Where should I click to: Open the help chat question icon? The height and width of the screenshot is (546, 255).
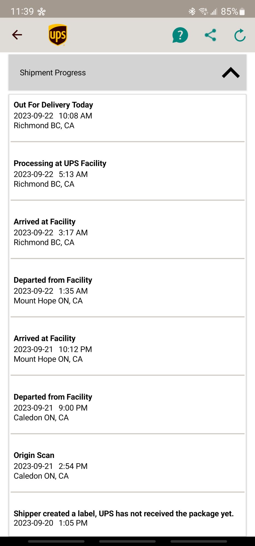tap(180, 35)
